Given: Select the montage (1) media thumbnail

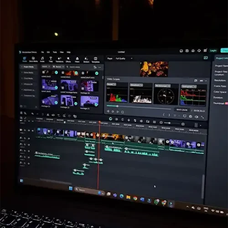Looking at the screenshot, I should pyautogui.click(x=89, y=101).
